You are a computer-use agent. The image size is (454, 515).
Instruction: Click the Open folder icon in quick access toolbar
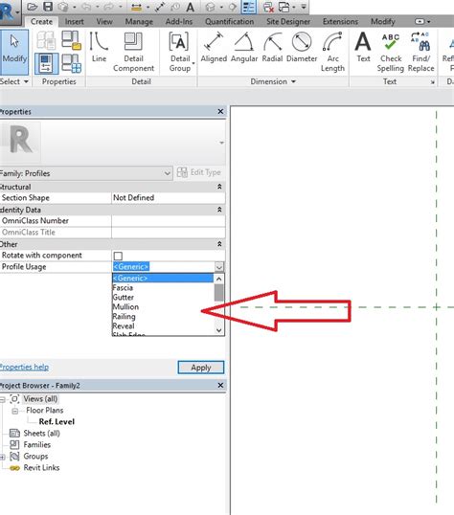point(33,7)
